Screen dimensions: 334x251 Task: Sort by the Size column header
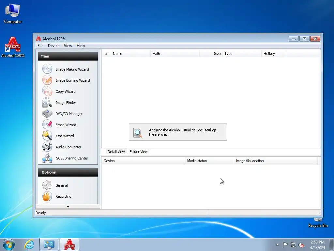click(x=211, y=53)
